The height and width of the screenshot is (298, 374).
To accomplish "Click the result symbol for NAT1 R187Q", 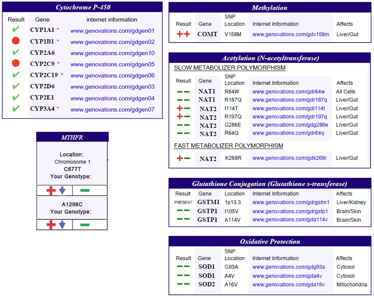I will (x=183, y=100).
